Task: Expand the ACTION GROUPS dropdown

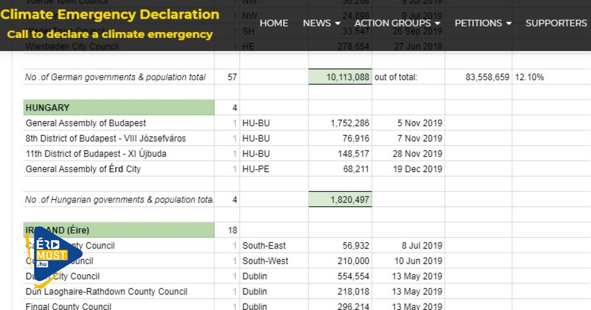Action: tap(397, 23)
